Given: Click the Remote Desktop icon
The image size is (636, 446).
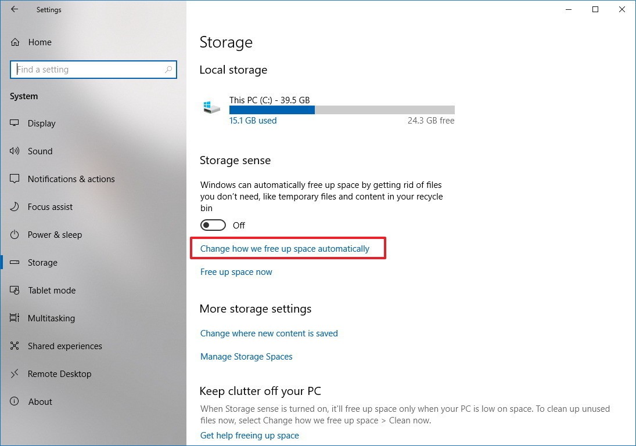Looking at the screenshot, I should pyautogui.click(x=15, y=374).
